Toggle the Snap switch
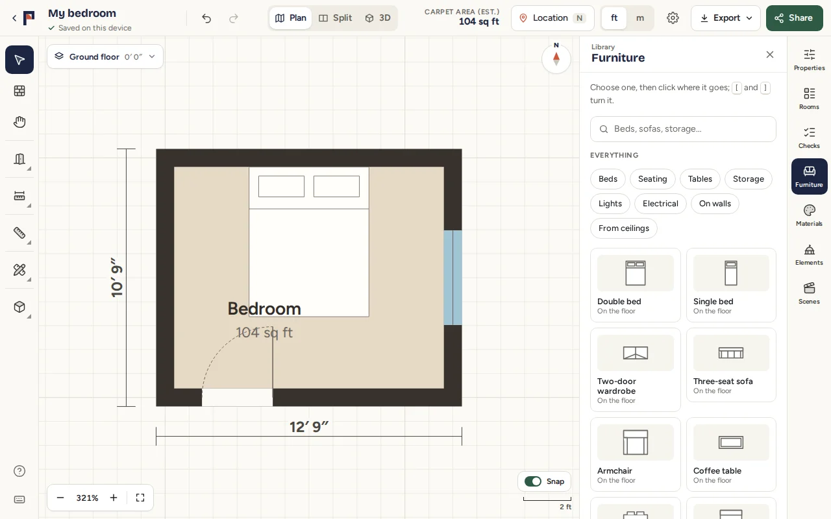 (533, 481)
